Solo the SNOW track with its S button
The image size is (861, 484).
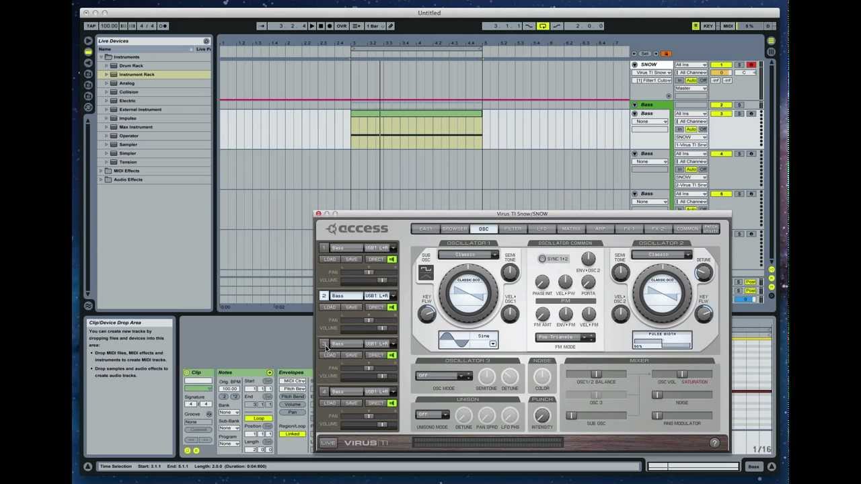739,65
